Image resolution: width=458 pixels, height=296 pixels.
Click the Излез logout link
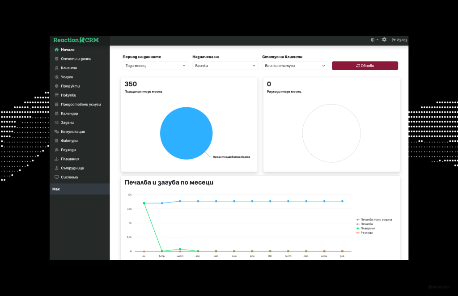(399, 40)
